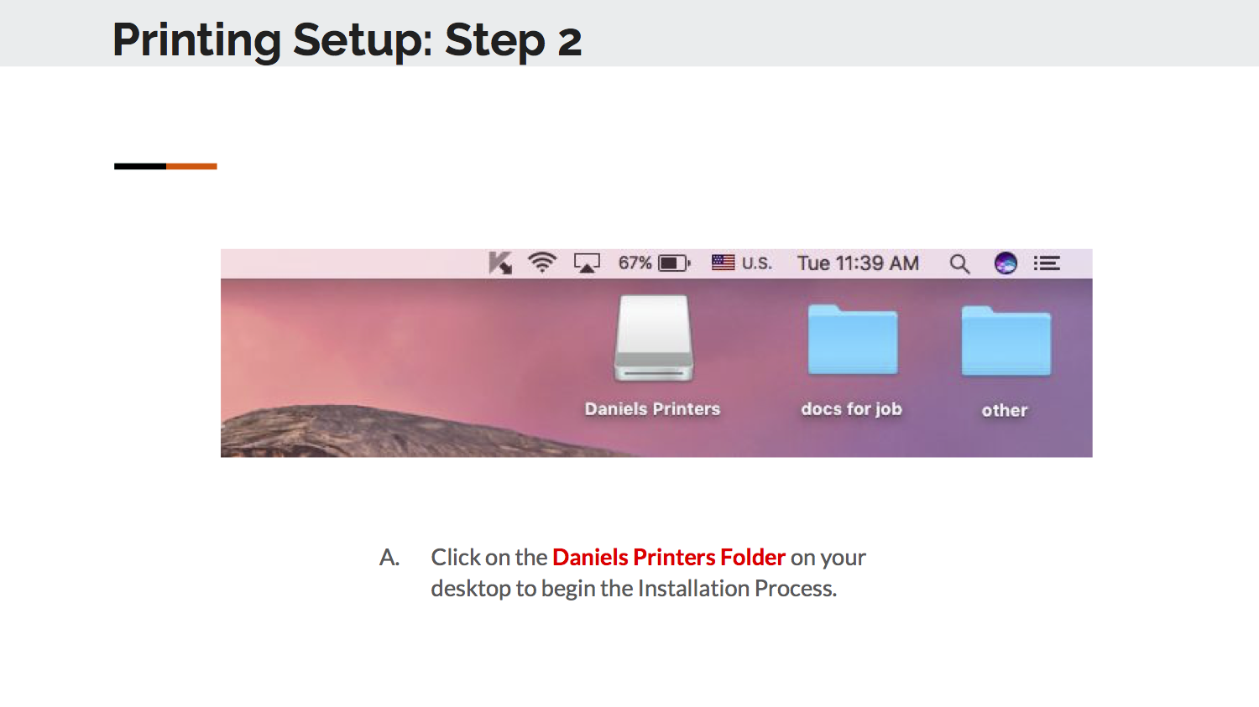This screenshot has width=1259, height=707.
Task: Select the folder named other
Action: click(1006, 341)
